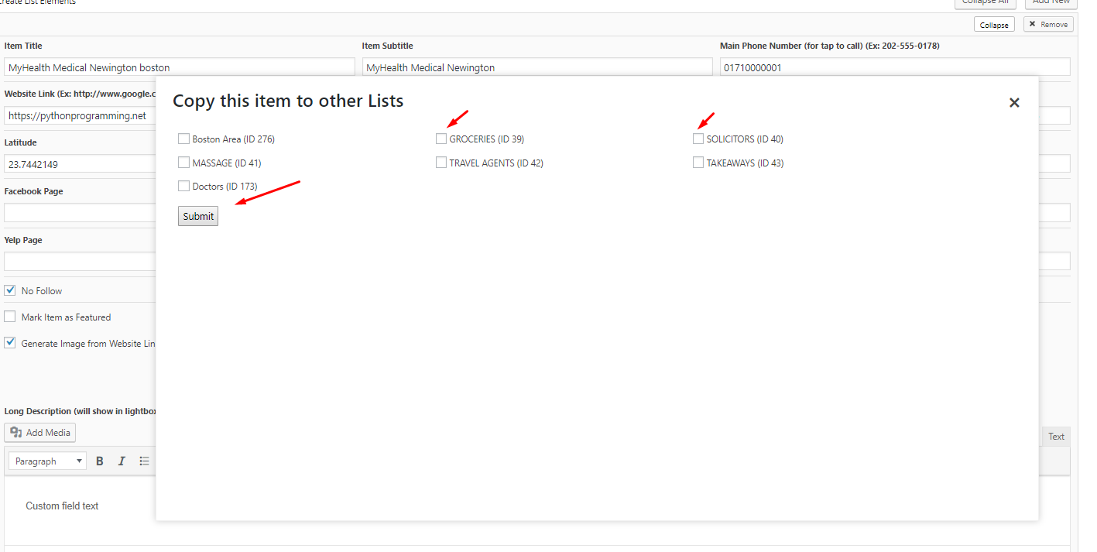Submit the copy to lists form
Image resolution: width=1097 pixels, height=552 pixels.
198,216
